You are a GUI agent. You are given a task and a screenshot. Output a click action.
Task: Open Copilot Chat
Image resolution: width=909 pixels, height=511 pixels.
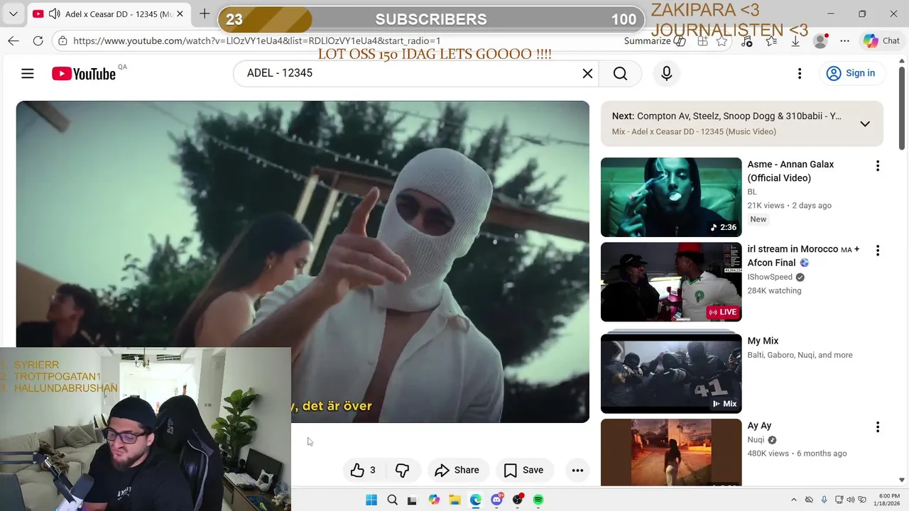click(881, 41)
